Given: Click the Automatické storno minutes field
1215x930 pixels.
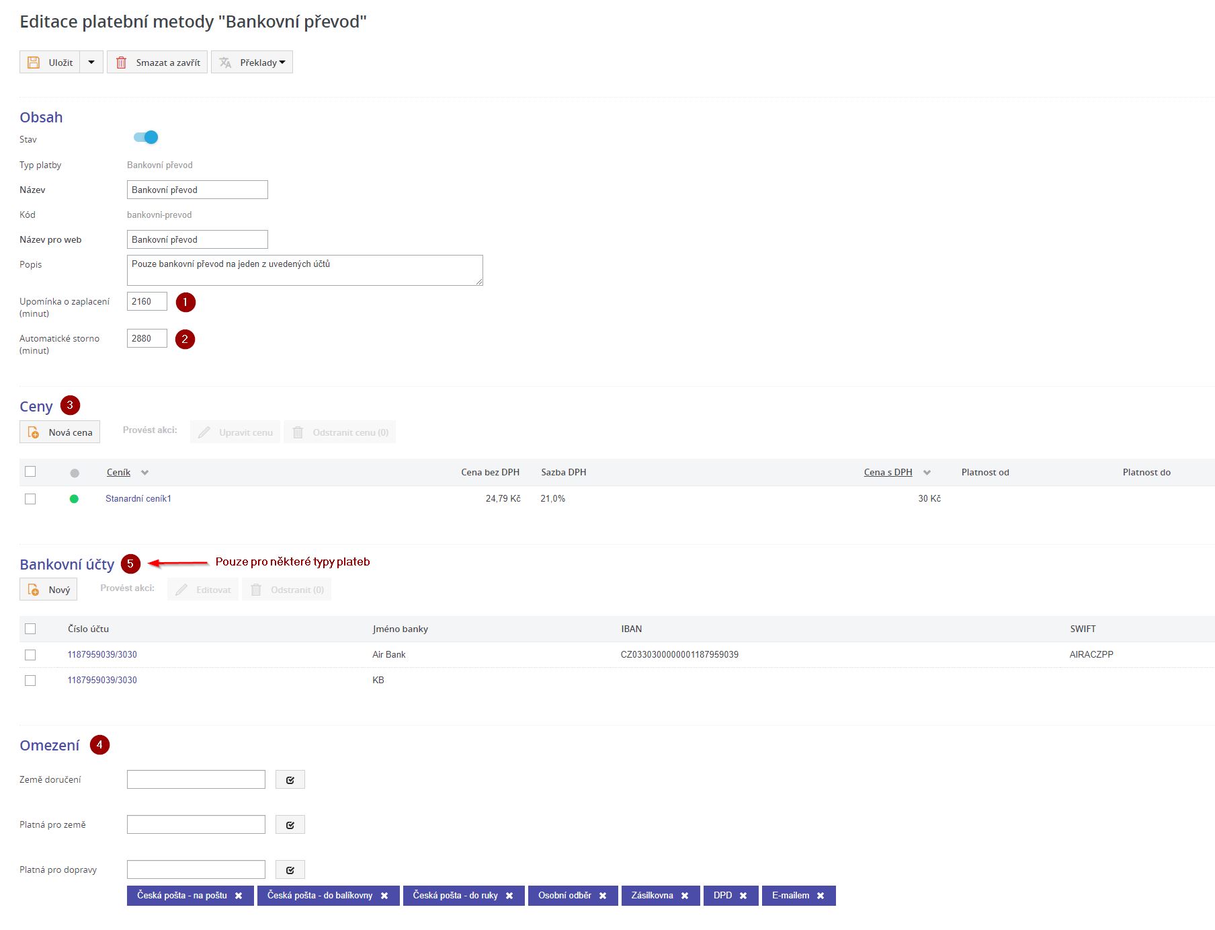Looking at the screenshot, I should pyautogui.click(x=146, y=339).
